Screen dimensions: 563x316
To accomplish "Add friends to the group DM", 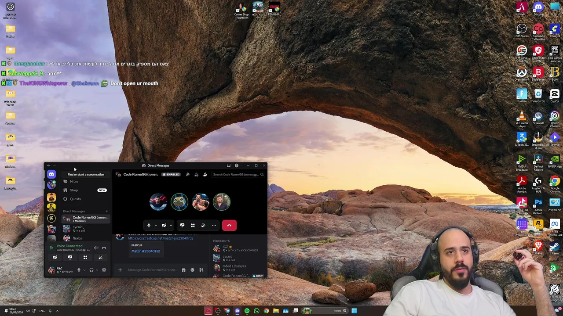I will pyautogui.click(x=196, y=174).
